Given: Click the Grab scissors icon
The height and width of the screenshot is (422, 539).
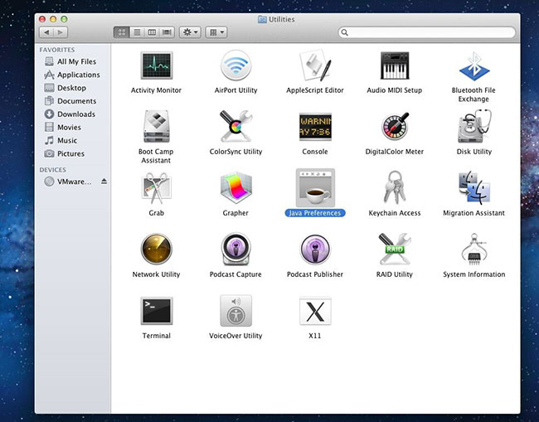Looking at the screenshot, I should click(x=157, y=187).
